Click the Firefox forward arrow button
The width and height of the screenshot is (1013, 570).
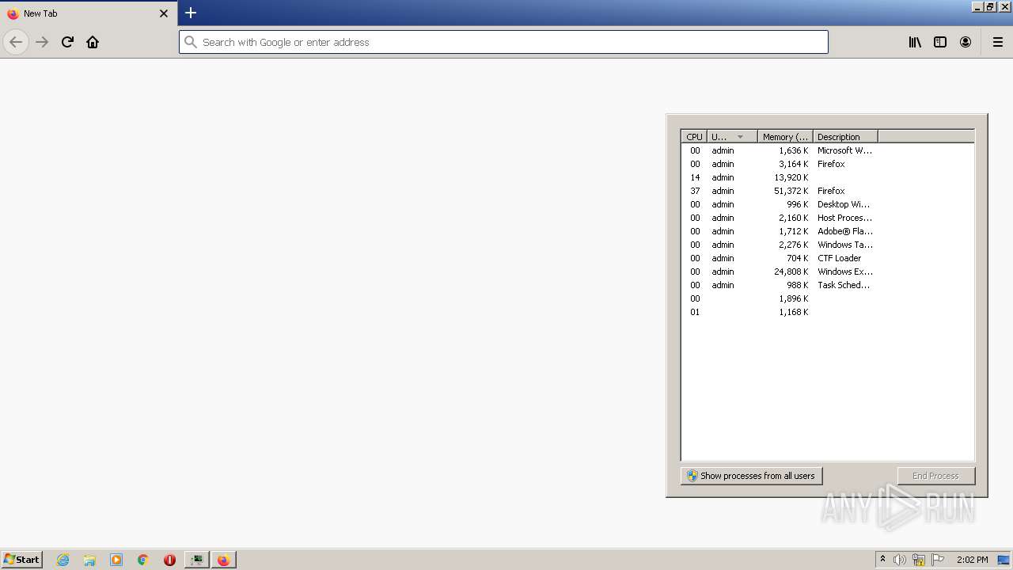click(x=42, y=42)
